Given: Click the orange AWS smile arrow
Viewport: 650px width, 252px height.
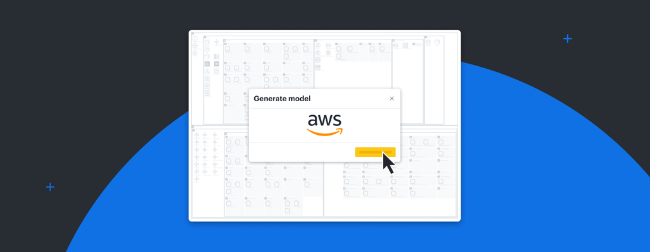Looking at the screenshot, I should point(324,132).
